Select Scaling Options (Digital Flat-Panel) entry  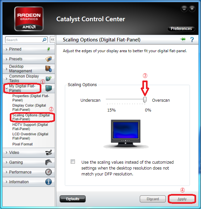(31, 117)
